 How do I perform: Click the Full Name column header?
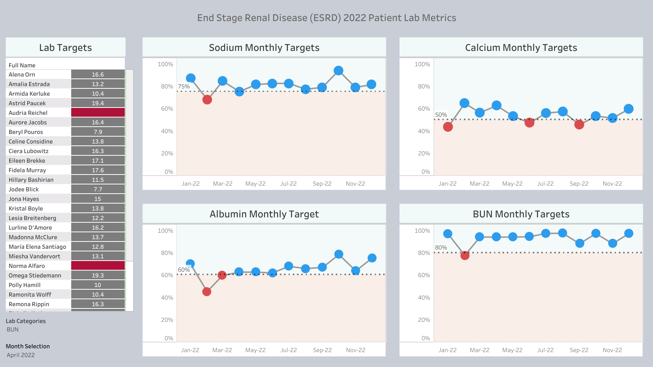(x=22, y=65)
